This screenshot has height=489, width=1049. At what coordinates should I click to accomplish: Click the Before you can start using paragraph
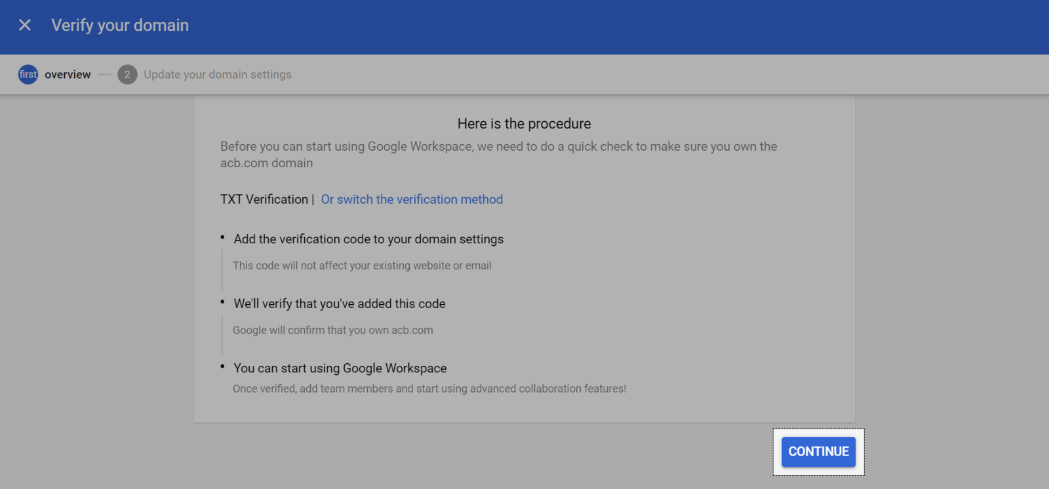(499, 155)
